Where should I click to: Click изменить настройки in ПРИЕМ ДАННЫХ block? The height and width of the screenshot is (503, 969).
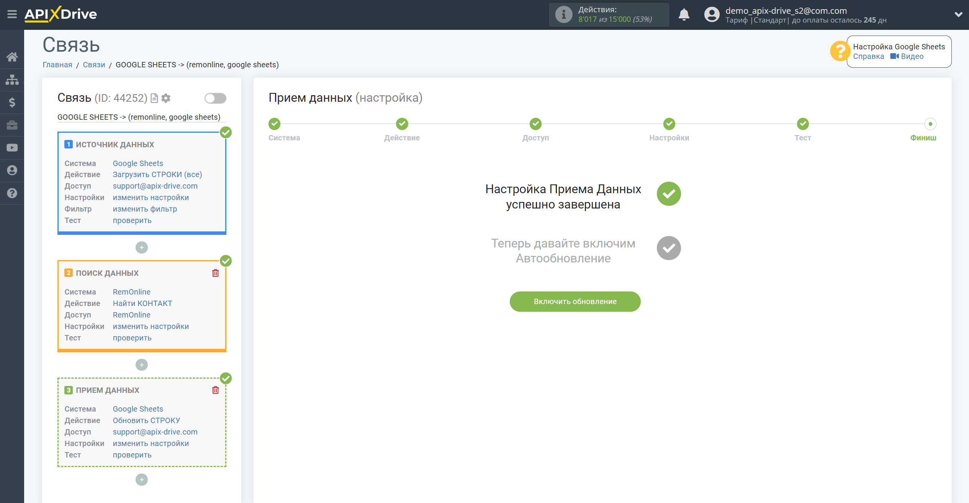(x=151, y=443)
